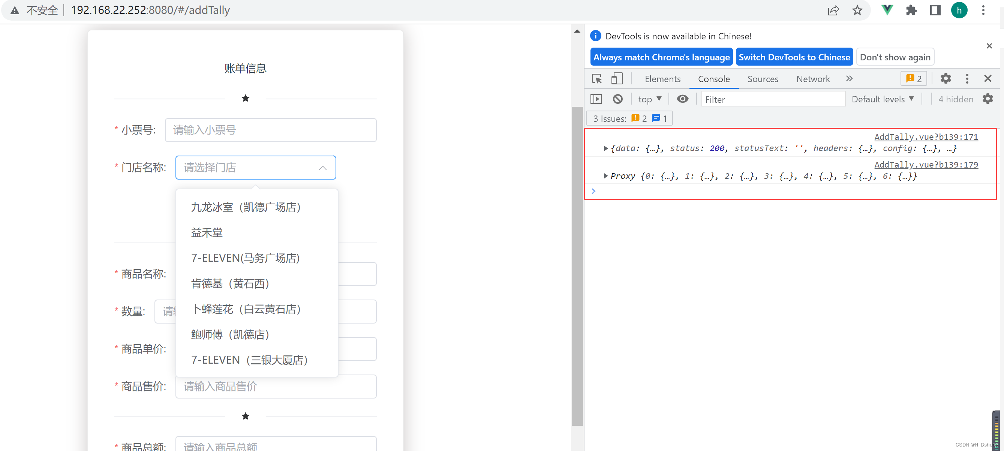Click the Inspect element icon

pyautogui.click(x=596, y=79)
